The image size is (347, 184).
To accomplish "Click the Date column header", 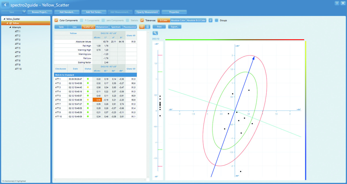I will 75,69.
